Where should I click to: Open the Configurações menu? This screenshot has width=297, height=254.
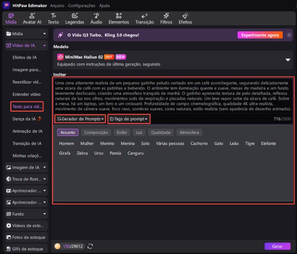coord(82,6)
